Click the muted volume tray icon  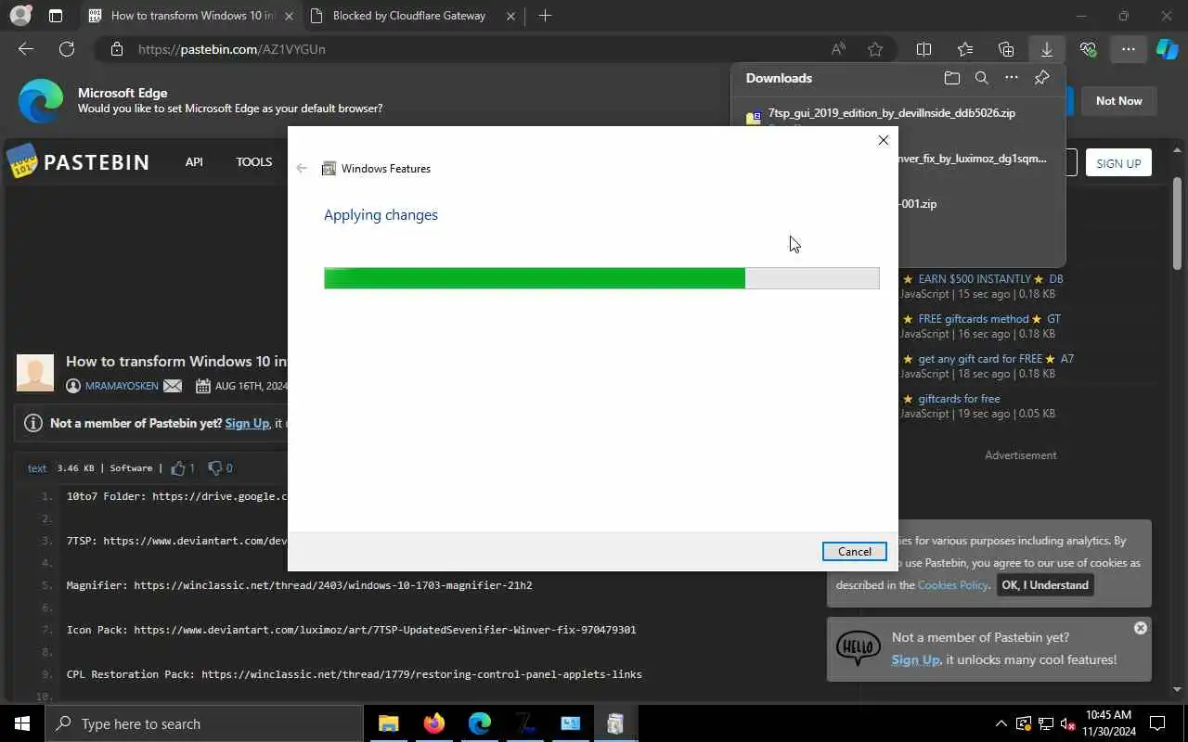[1067, 723]
